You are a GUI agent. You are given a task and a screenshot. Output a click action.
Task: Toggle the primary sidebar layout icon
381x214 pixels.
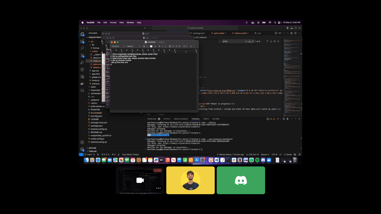[x=288, y=28]
